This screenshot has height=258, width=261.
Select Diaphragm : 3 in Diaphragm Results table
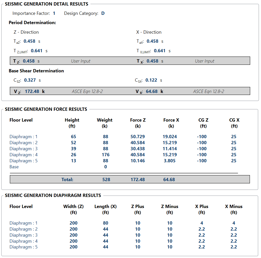pyautogui.click(x=23, y=235)
